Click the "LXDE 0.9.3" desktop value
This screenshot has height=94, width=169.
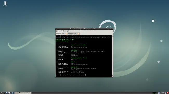pos(75,70)
